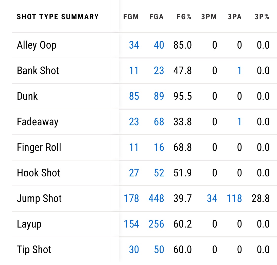Screen dimensions: 277x265
Task: Click Bank Shot FGM value 11
Action: (x=134, y=71)
